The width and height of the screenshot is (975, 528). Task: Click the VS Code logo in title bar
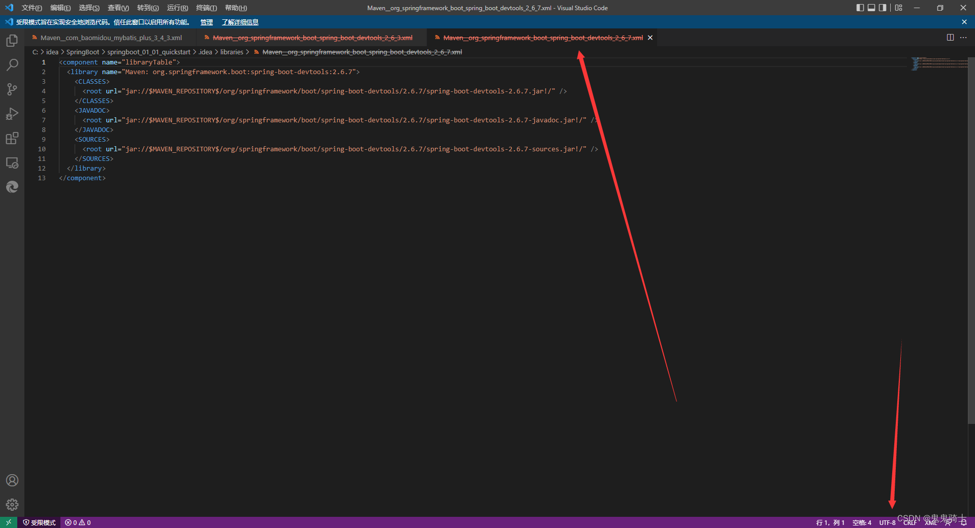pyautogui.click(x=9, y=8)
